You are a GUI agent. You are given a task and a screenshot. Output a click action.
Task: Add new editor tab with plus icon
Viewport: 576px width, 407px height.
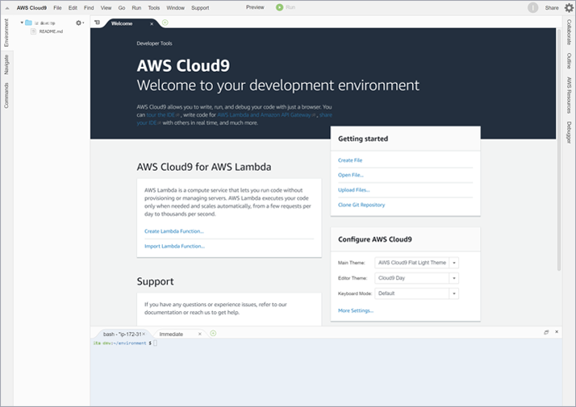[x=165, y=23]
